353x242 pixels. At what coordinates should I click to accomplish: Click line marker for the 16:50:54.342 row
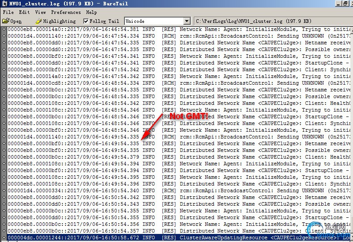(4, 197)
